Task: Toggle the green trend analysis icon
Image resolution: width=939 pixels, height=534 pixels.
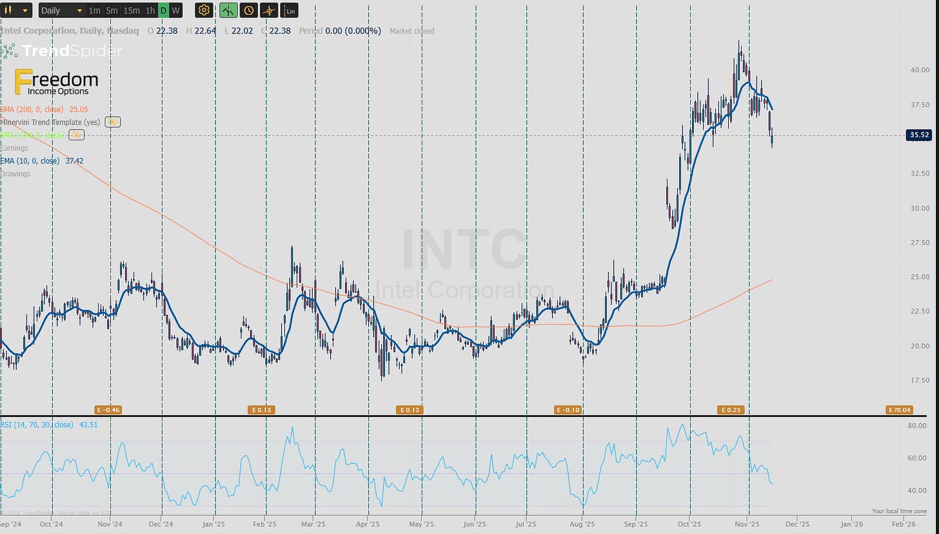Action: pyautogui.click(x=228, y=10)
